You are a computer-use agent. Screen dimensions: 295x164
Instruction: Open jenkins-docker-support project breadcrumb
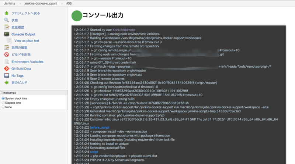point(41,3)
